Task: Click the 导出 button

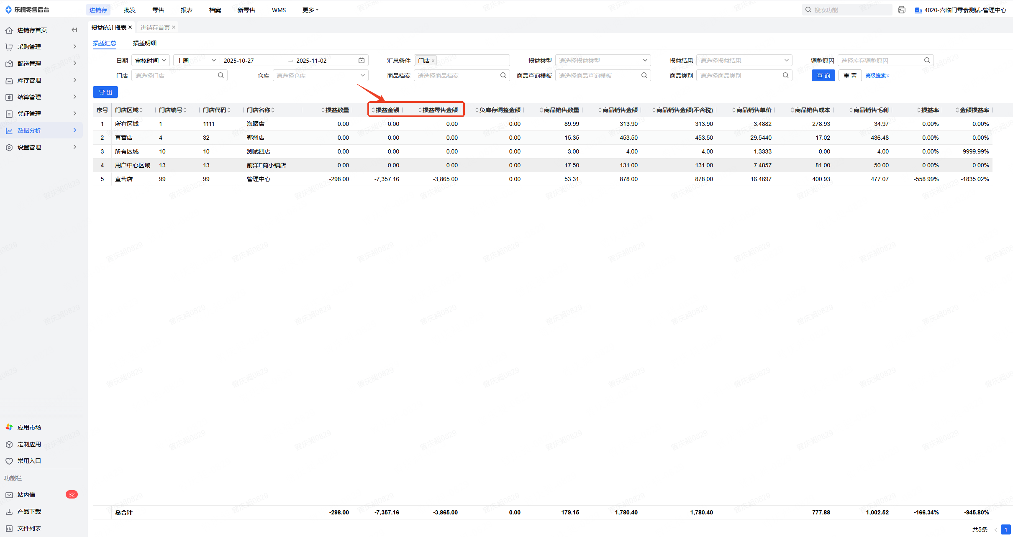Action: (x=105, y=92)
